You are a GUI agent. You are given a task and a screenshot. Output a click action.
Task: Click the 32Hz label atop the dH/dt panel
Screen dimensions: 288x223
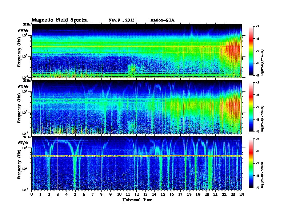click(27, 24)
